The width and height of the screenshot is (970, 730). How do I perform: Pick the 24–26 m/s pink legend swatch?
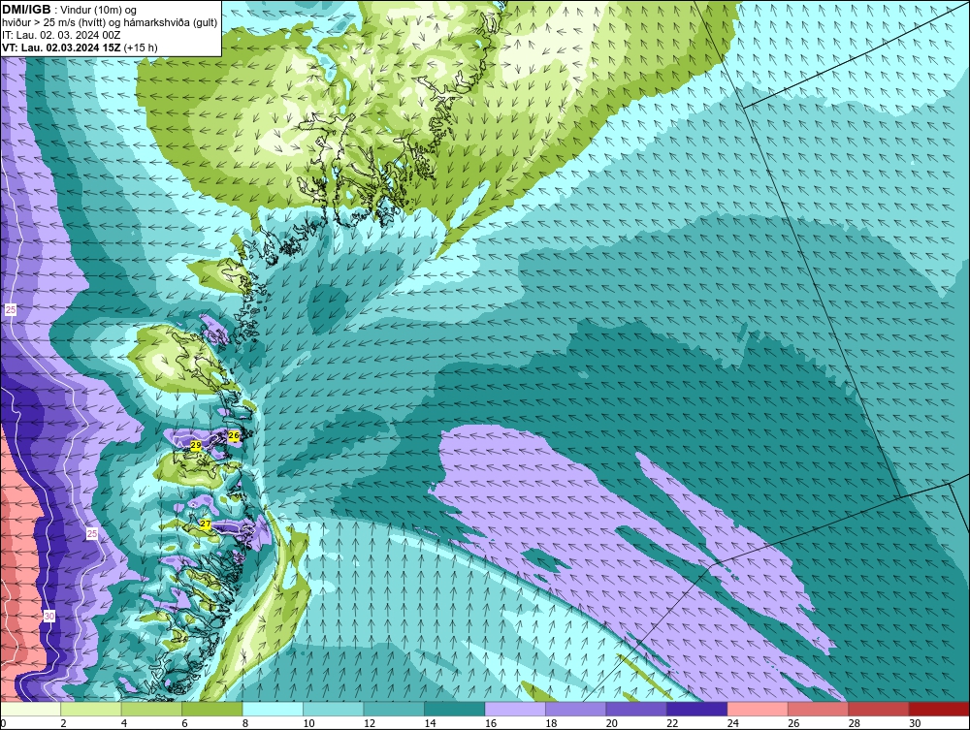758,709
